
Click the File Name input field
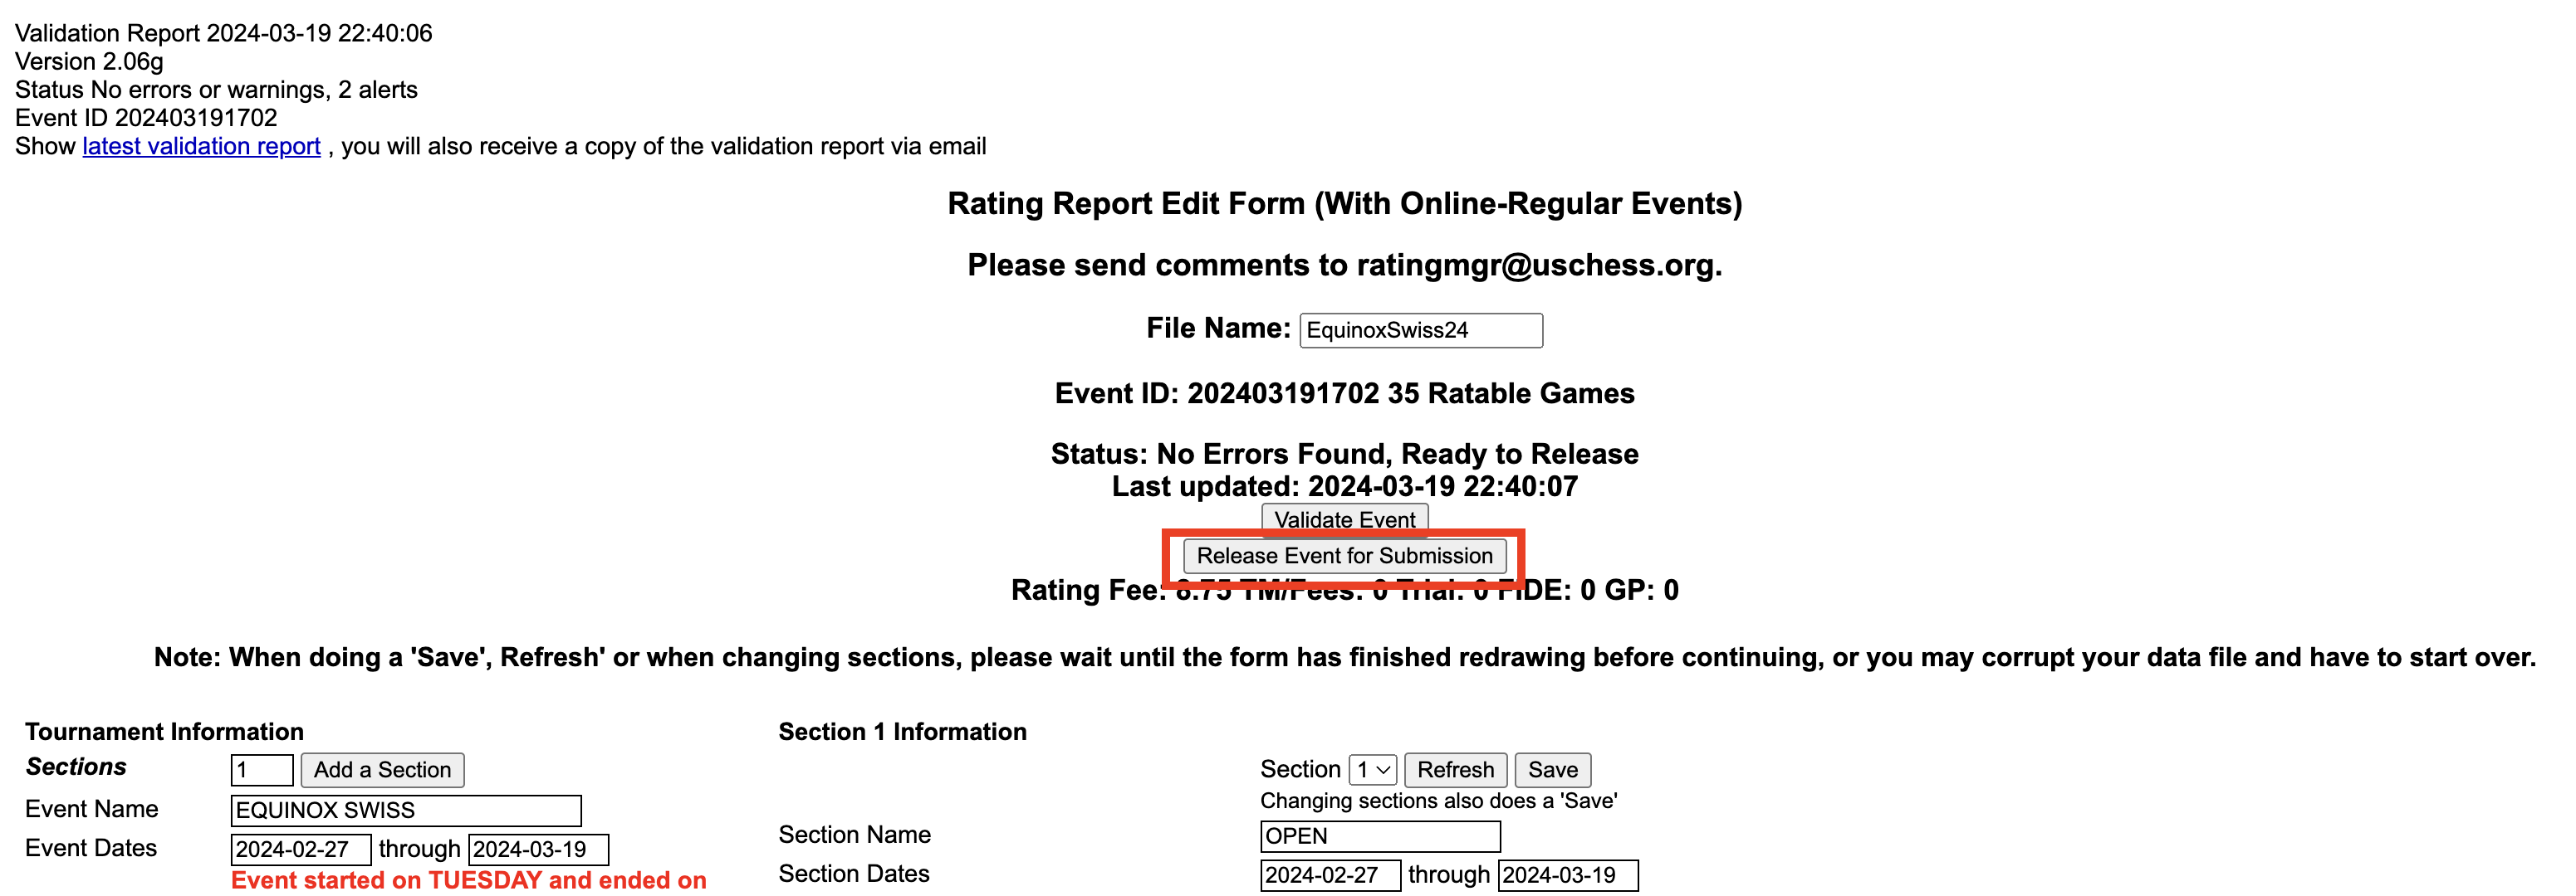(1420, 331)
